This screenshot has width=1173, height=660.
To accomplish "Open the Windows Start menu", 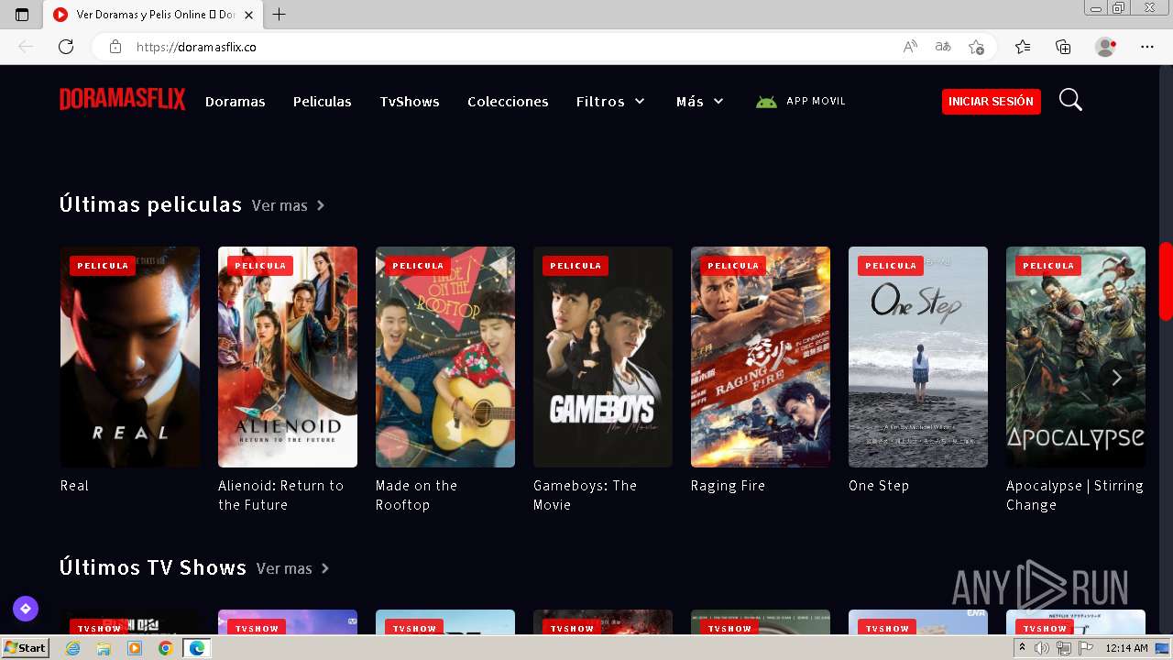I will point(26,648).
